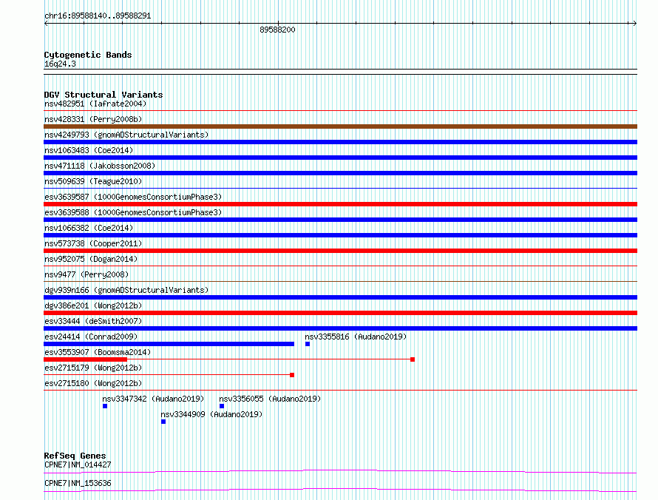This screenshot has height=500, width=658.
Task: Open the nsv9477 (Perry2008) label
Action: click(87, 274)
